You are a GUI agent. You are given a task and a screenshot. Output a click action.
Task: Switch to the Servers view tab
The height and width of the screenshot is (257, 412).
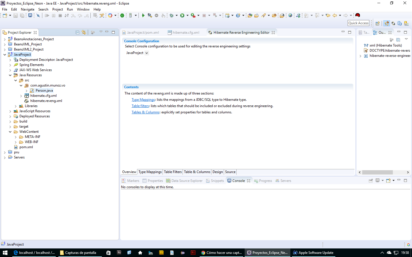pyautogui.click(x=283, y=181)
